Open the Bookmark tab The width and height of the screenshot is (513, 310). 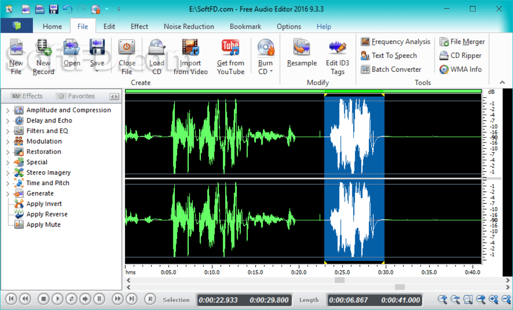245,26
